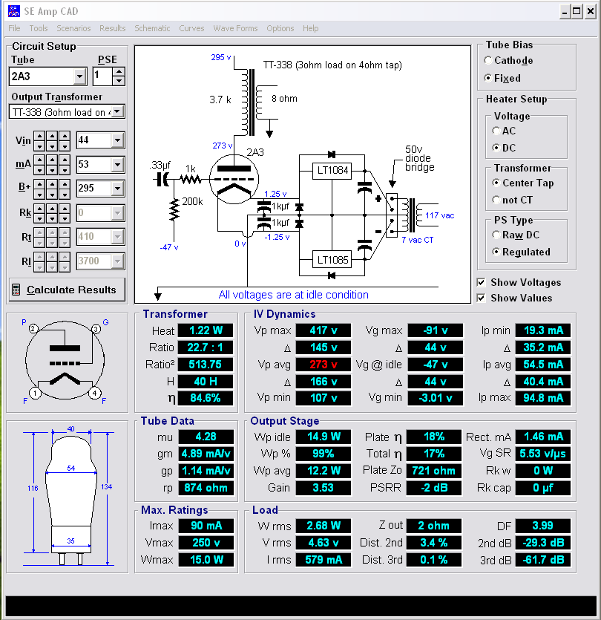
Task: Open the Vin dropdown showing 44
Action: [x=117, y=140]
